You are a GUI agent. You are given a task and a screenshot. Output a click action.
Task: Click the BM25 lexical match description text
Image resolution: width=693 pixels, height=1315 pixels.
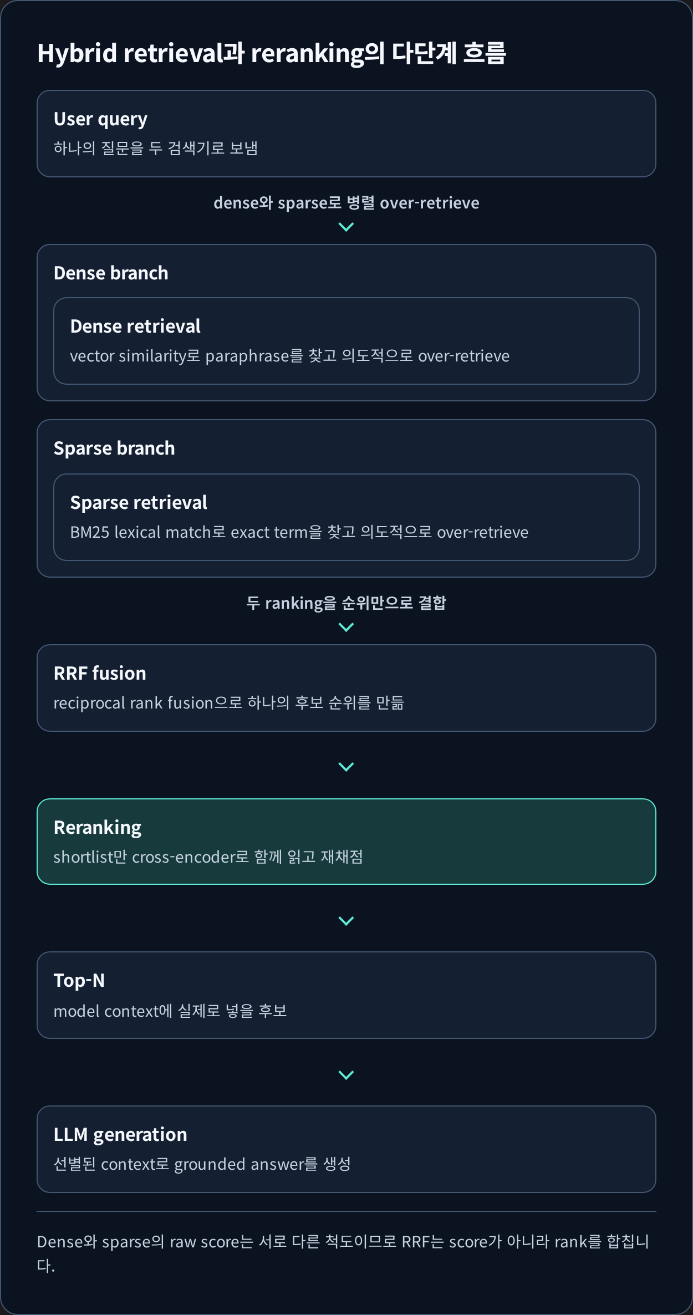[299, 532]
